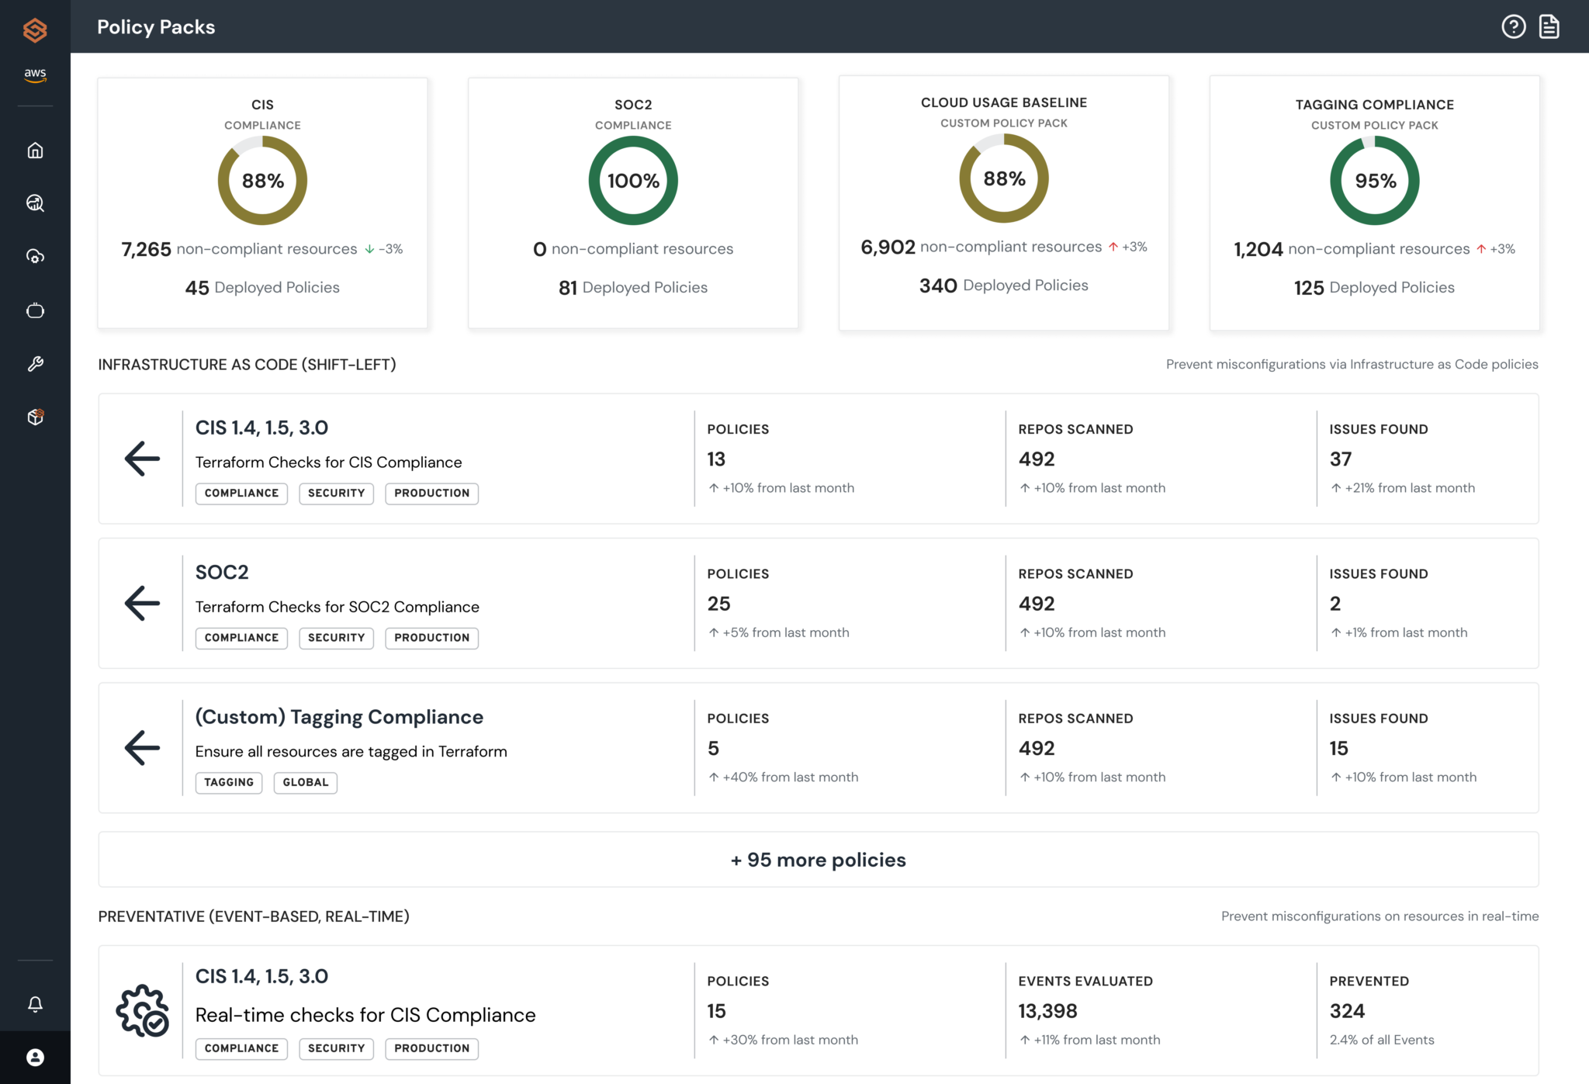This screenshot has height=1084, width=1589.
Task: Expand the CIS 1.4, 1.5, 3.0 policy row
Action: click(142, 459)
